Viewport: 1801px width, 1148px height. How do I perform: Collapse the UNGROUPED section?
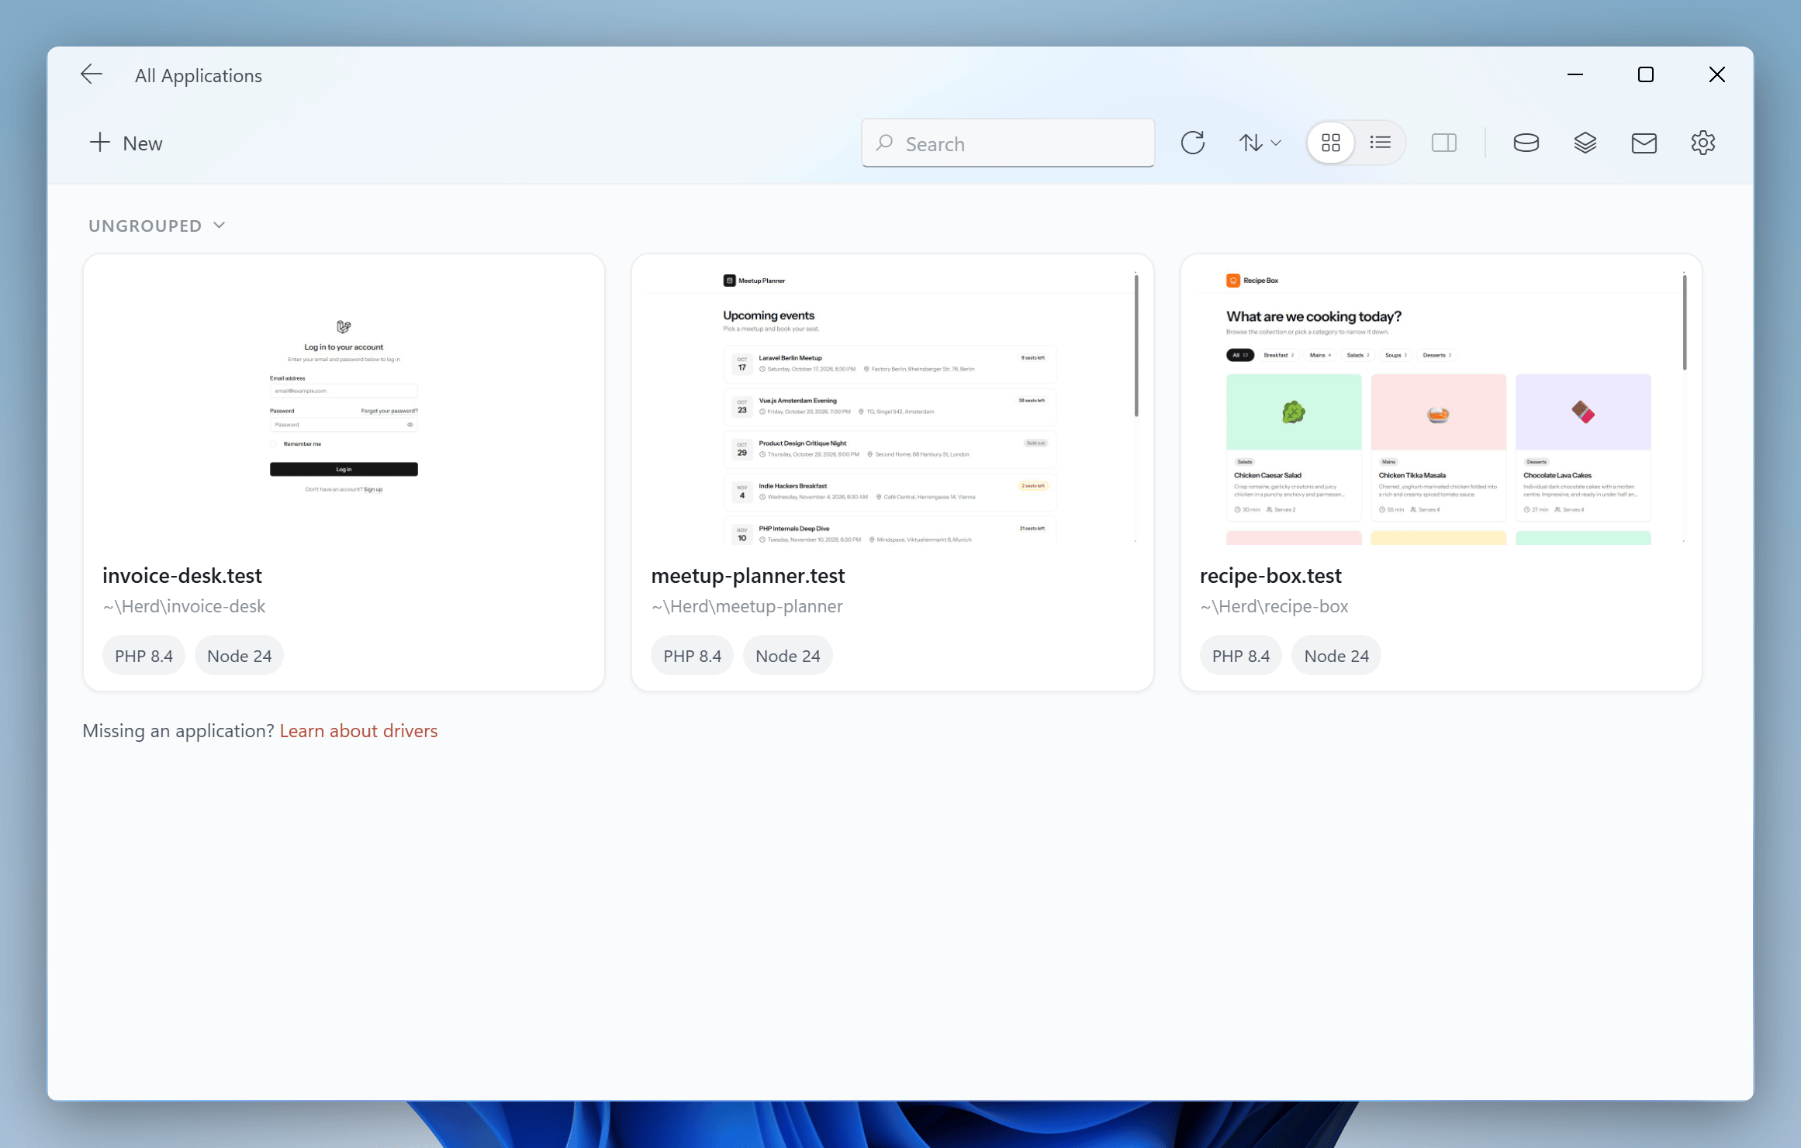[x=157, y=226]
